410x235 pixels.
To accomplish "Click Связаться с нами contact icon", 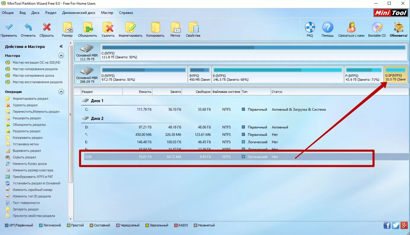I will (x=351, y=28).
